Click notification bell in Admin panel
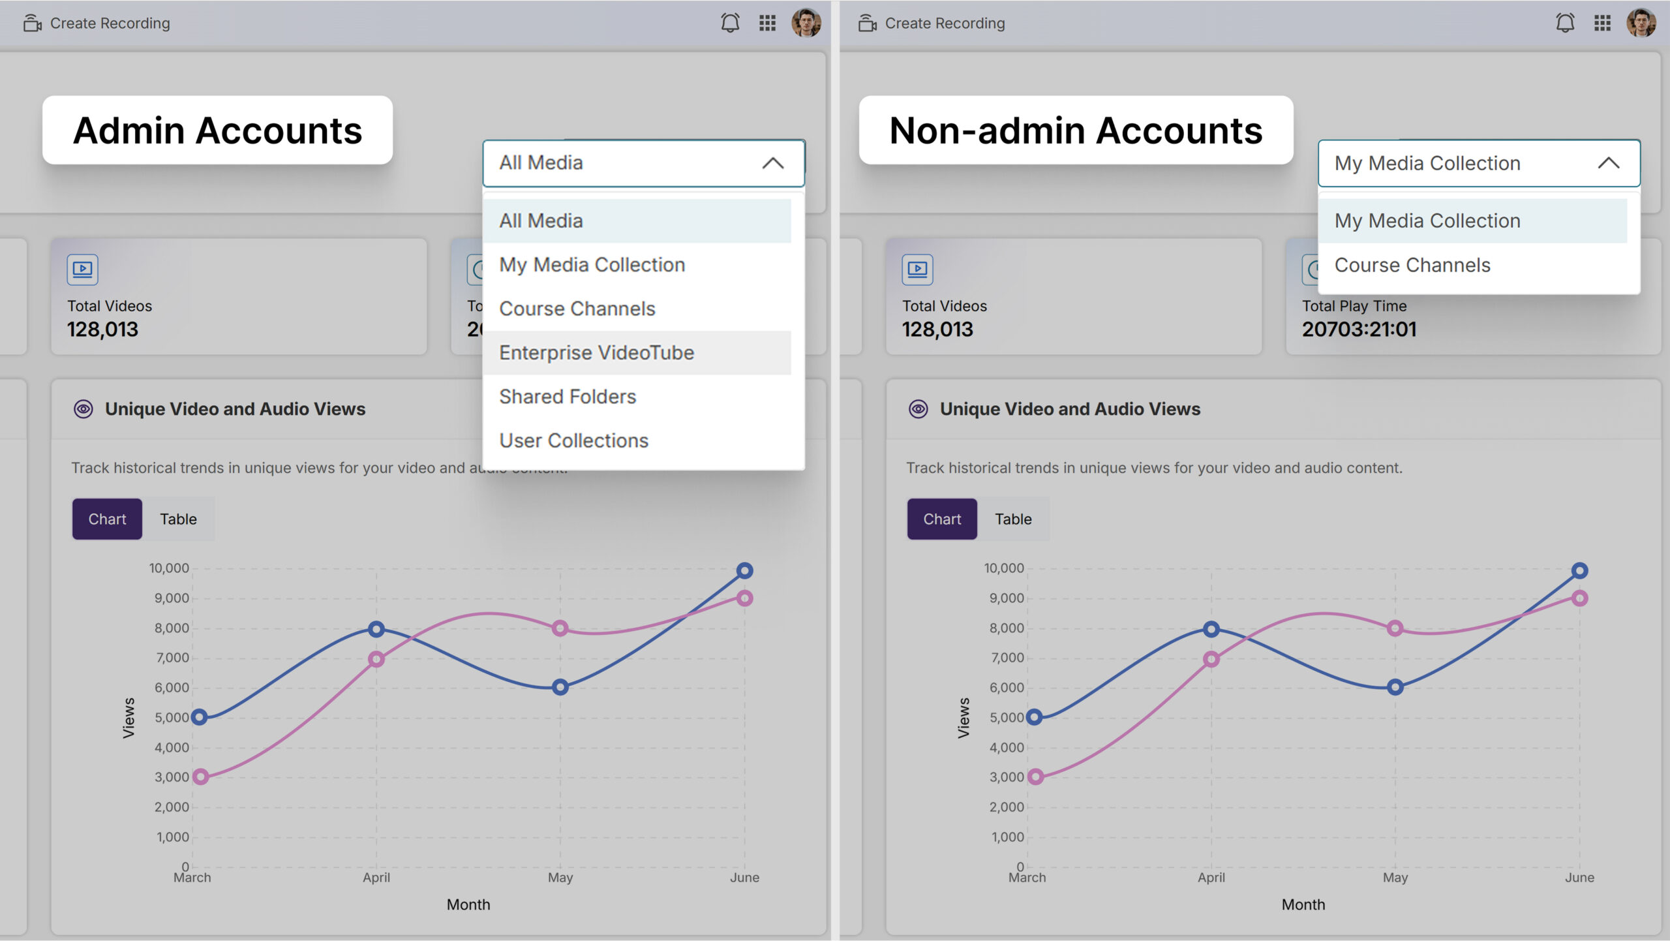The width and height of the screenshot is (1670, 941). (730, 23)
